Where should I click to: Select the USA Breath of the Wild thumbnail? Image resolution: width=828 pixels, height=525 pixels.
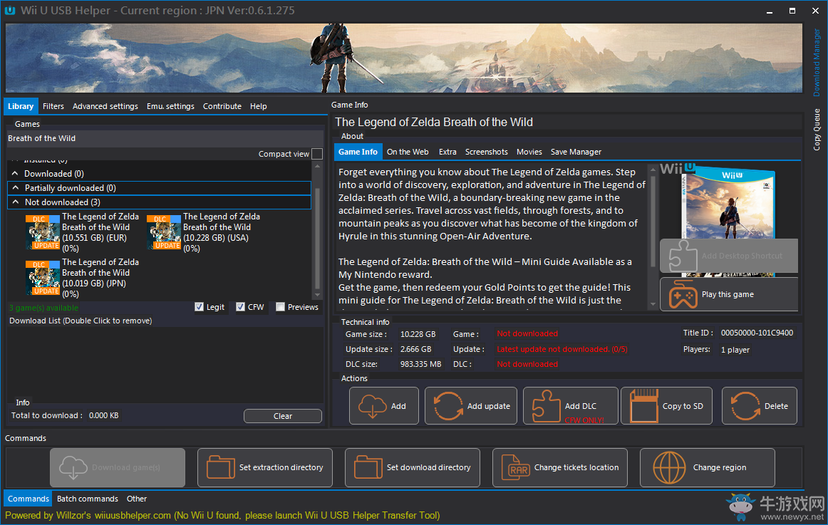pyautogui.click(x=164, y=232)
